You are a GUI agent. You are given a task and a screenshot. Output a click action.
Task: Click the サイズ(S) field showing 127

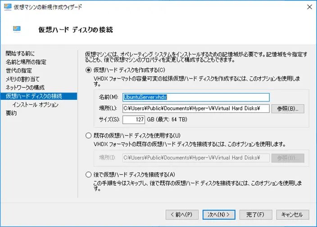pyautogui.click(x=134, y=120)
